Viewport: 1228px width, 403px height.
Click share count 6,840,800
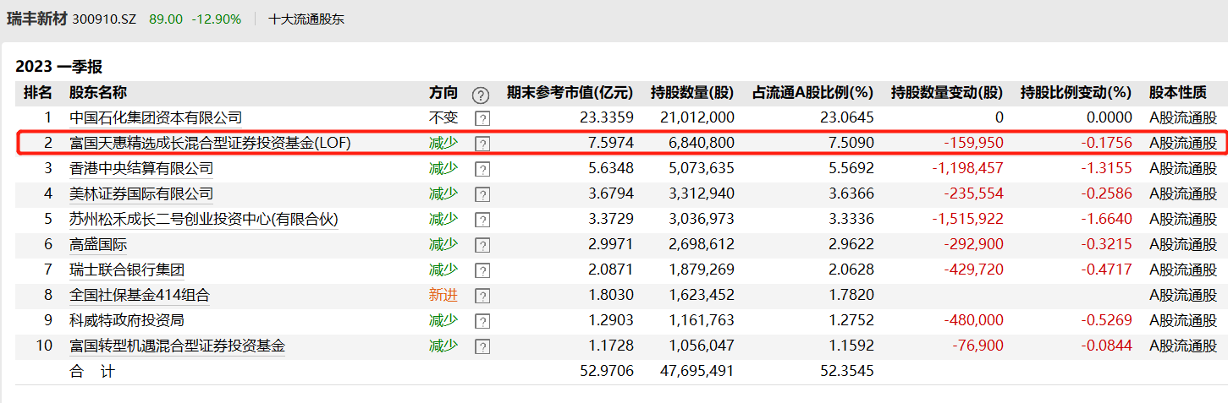702,143
